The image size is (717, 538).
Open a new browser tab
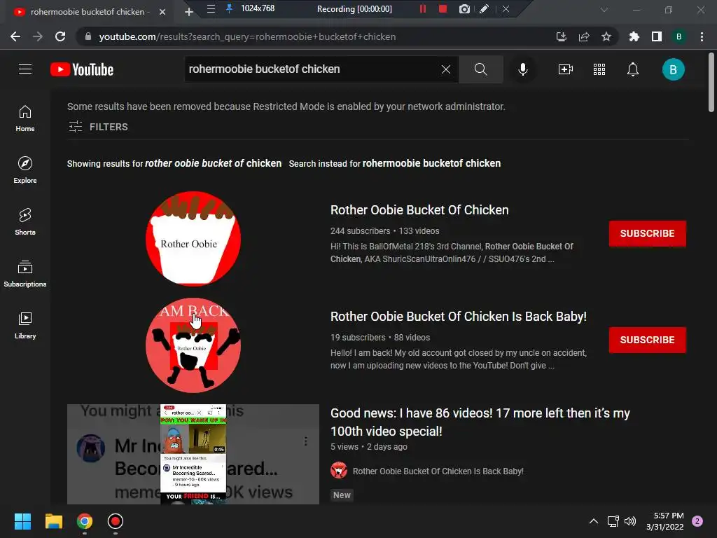[x=189, y=12]
